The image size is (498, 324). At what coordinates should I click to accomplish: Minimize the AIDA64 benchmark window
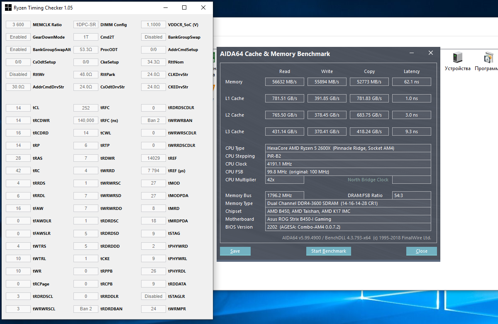pos(412,53)
